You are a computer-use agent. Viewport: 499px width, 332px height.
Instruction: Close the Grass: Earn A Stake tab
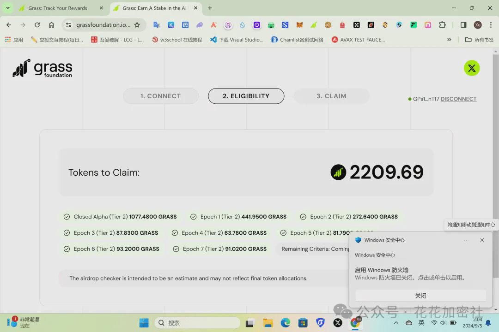pos(196,8)
